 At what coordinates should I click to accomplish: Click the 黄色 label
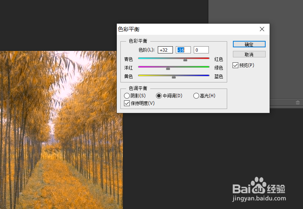tap(129, 77)
